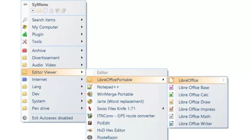Screen dimensions: 250x140
Task: Click the Jarte application icon
Action: tap(90, 101)
